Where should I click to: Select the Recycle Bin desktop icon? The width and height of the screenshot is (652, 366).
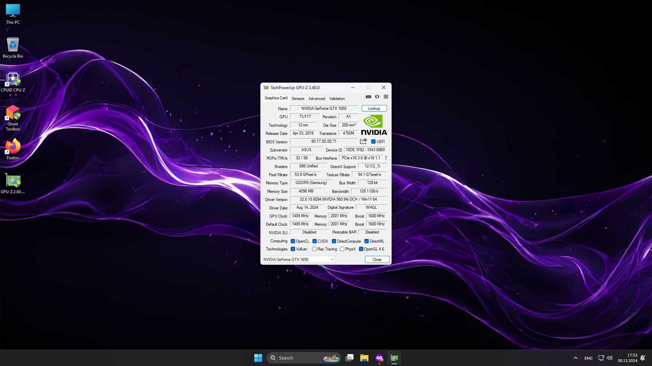click(x=13, y=48)
